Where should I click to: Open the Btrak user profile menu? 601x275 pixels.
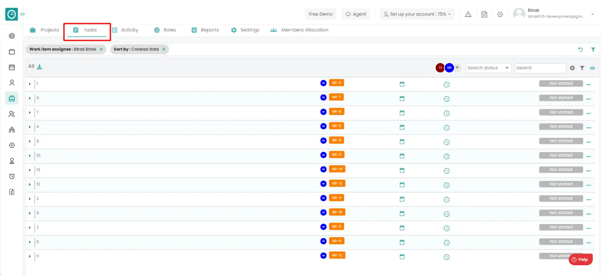[554, 13]
